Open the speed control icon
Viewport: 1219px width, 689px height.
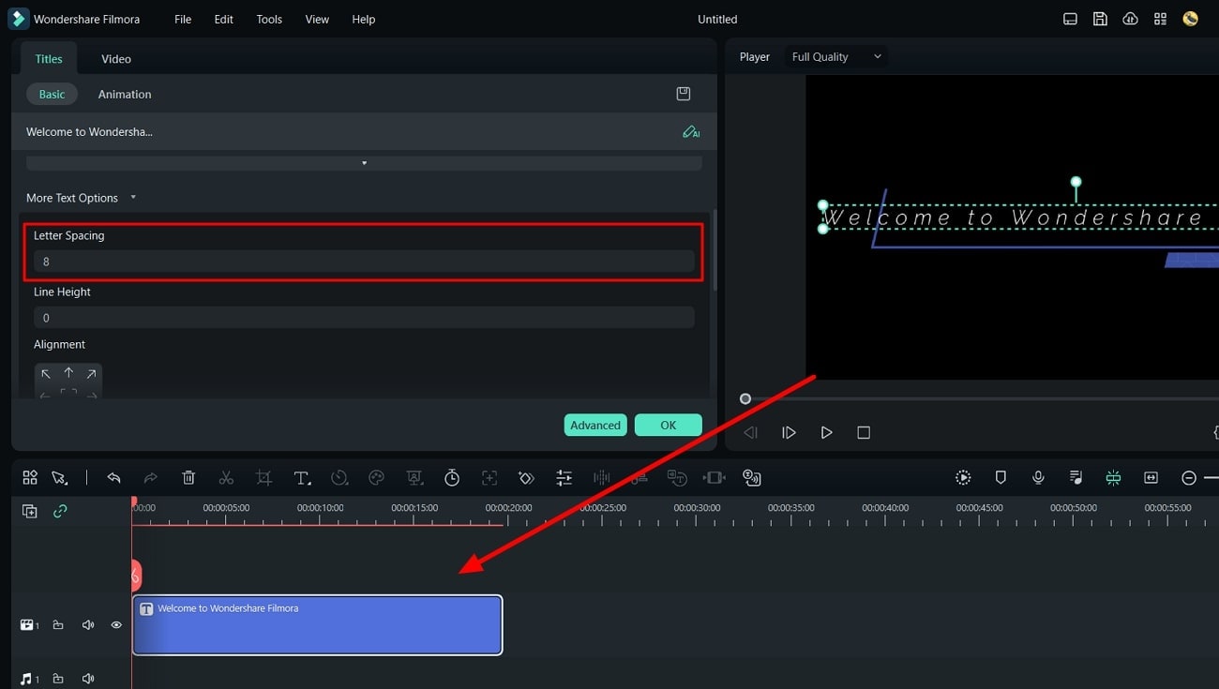click(x=339, y=478)
